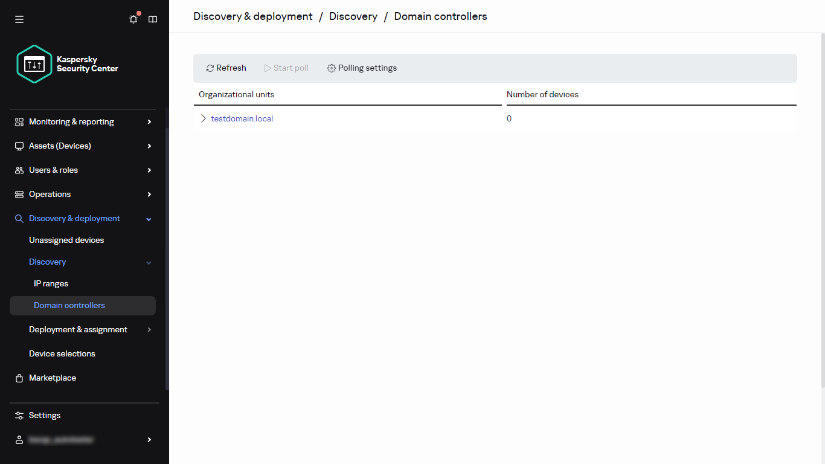Open Polling settings
Viewport: 825px width, 464px height.
click(x=362, y=68)
